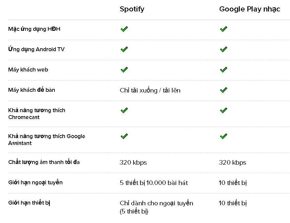Click the 'Chất lượng âm thanh tối đa' row label
Image resolution: width=290 pixels, height=223 pixels.
click(44, 162)
